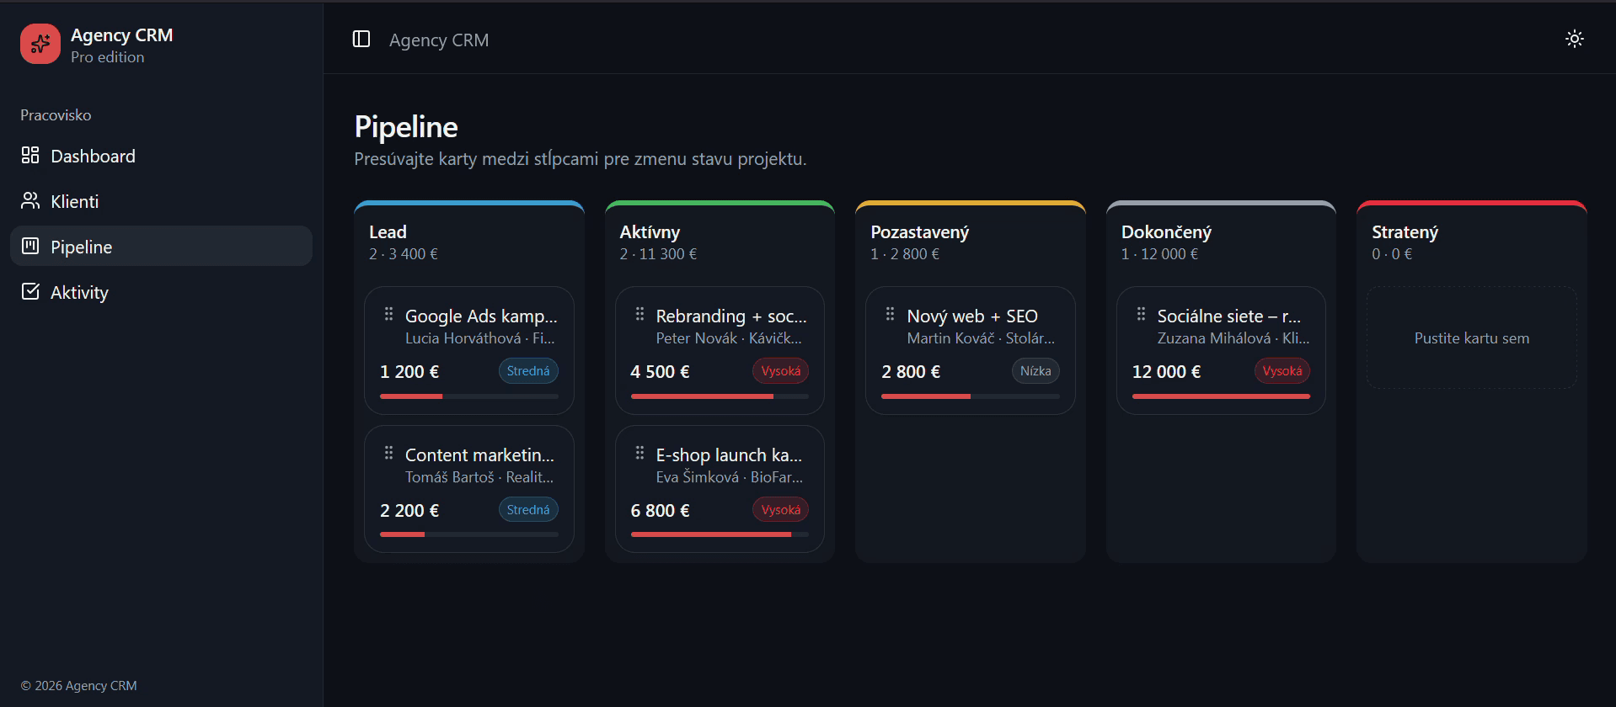Click Nízka badge on Nový web card
The width and height of the screenshot is (1616, 707).
1035,371
